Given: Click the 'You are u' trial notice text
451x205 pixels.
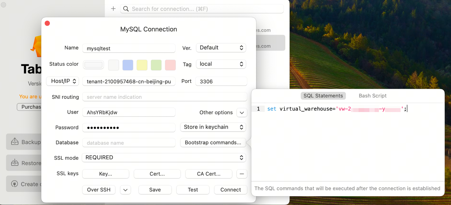Looking at the screenshot, I should coord(30,97).
